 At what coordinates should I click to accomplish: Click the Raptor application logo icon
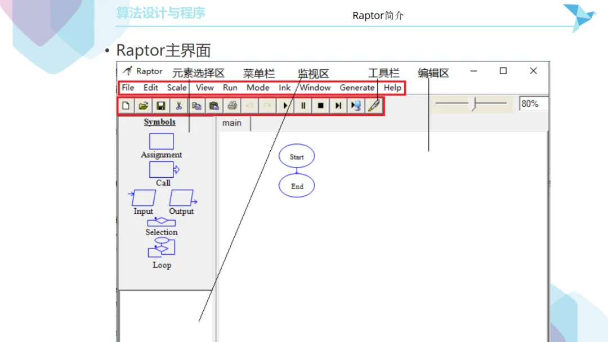128,71
